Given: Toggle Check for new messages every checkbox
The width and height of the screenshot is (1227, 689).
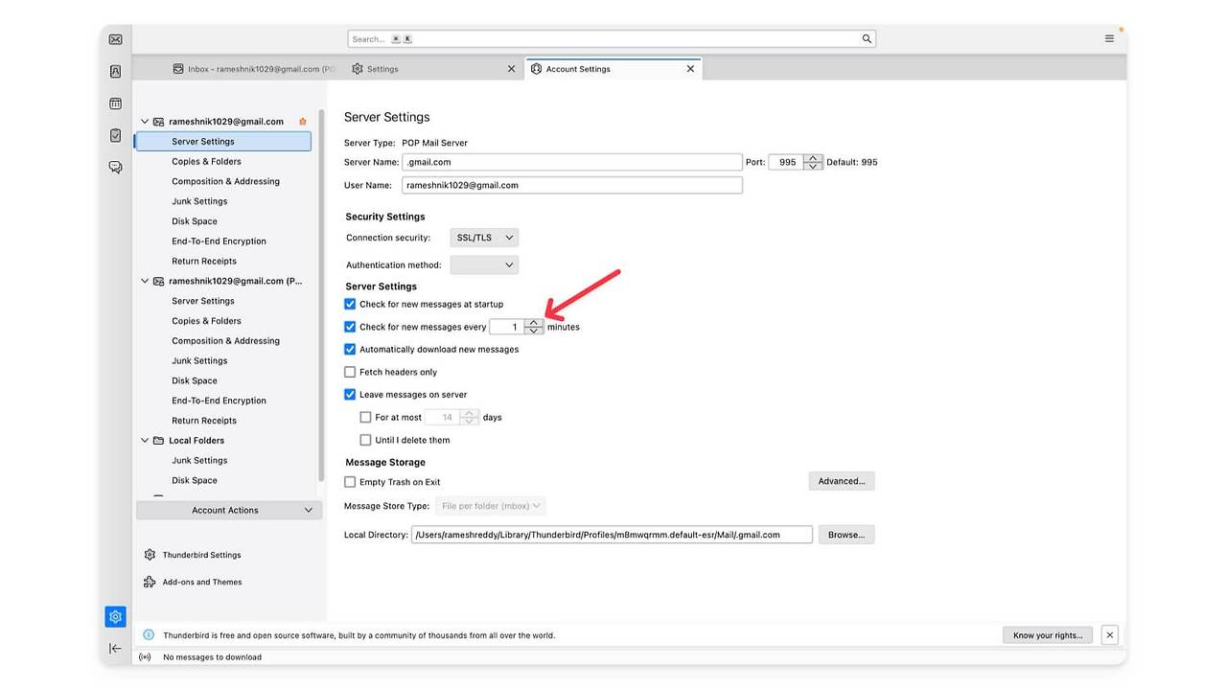Looking at the screenshot, I should point(350,327).
